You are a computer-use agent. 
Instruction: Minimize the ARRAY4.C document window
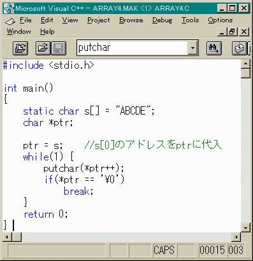click(x=222, y=32)
